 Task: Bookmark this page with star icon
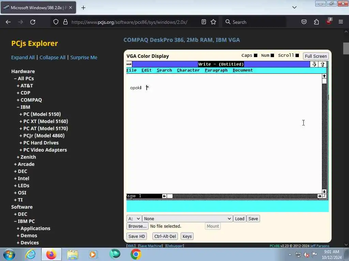click(x=213, y=22)
